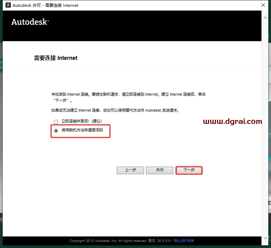Image resolution: width=271 pixels, height=248 pixels.
Task: Click the scrollbar down arrow
Action: [x=265, y=238]
